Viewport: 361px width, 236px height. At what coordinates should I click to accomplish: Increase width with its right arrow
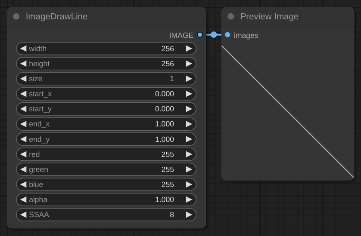(189, 49)
